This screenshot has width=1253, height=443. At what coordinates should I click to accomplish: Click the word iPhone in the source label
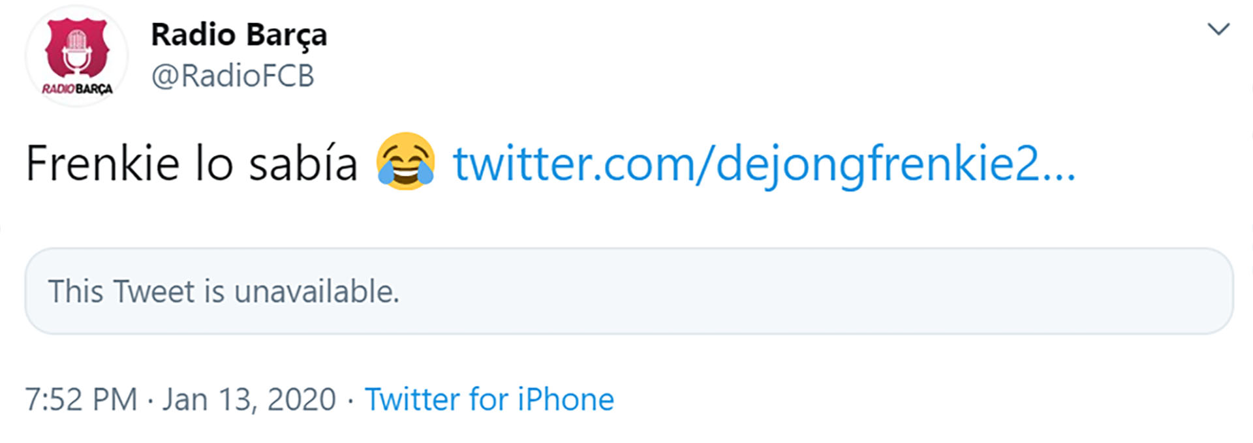566,399
